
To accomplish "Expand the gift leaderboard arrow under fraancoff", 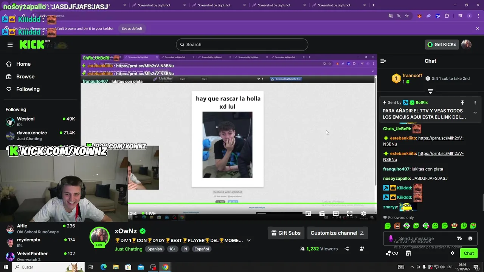I will (430, 91).
